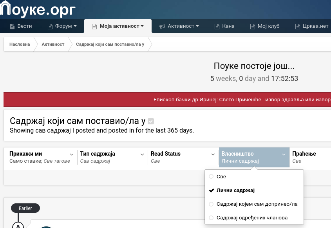Click the document icon beside Кана
The width and height of the screenshot is (331, 228).
click(x=217, y=26)
